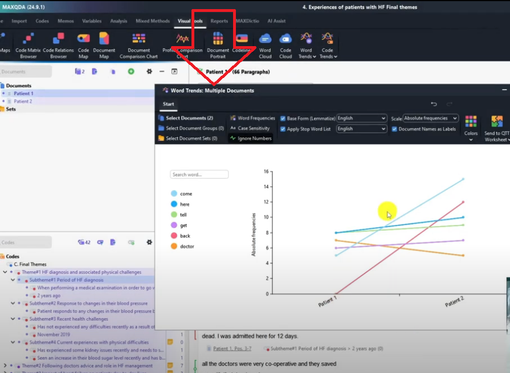Open the Document Comparison Chart

pos(138,46)
